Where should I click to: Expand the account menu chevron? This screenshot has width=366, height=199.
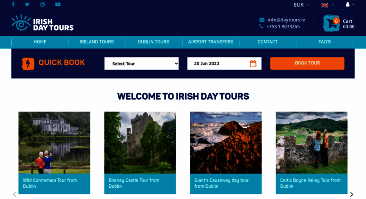(x=353, y=4)
